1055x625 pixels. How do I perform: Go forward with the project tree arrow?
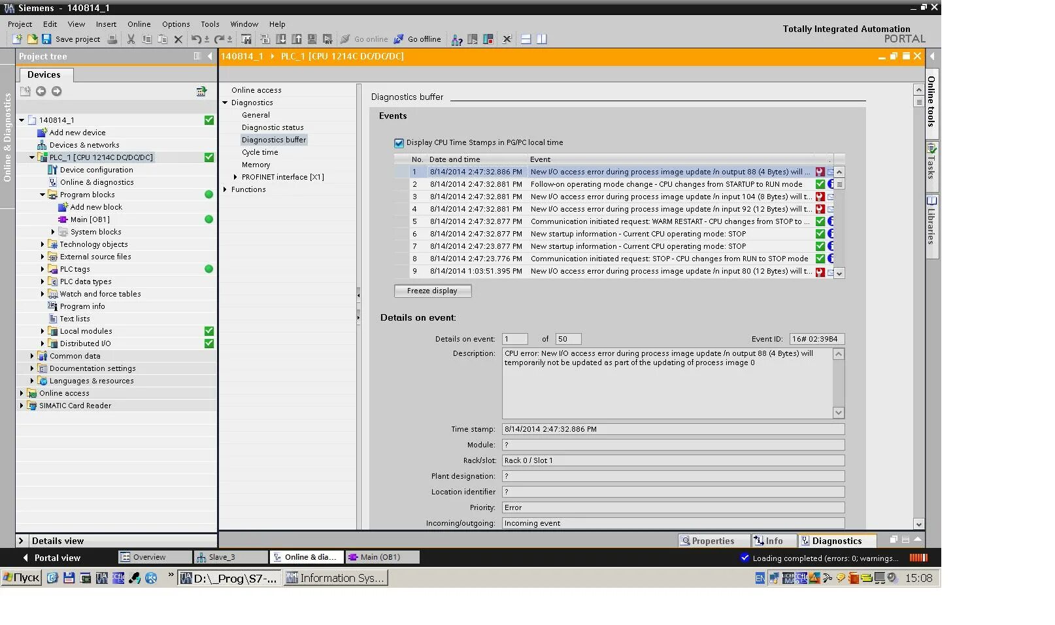[56, 91]
